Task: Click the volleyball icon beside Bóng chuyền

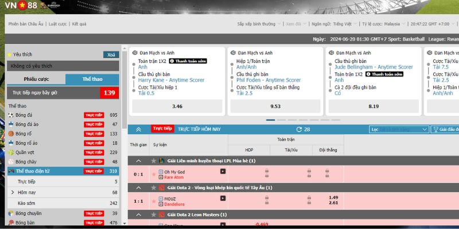Action: (x=11, y=213)
